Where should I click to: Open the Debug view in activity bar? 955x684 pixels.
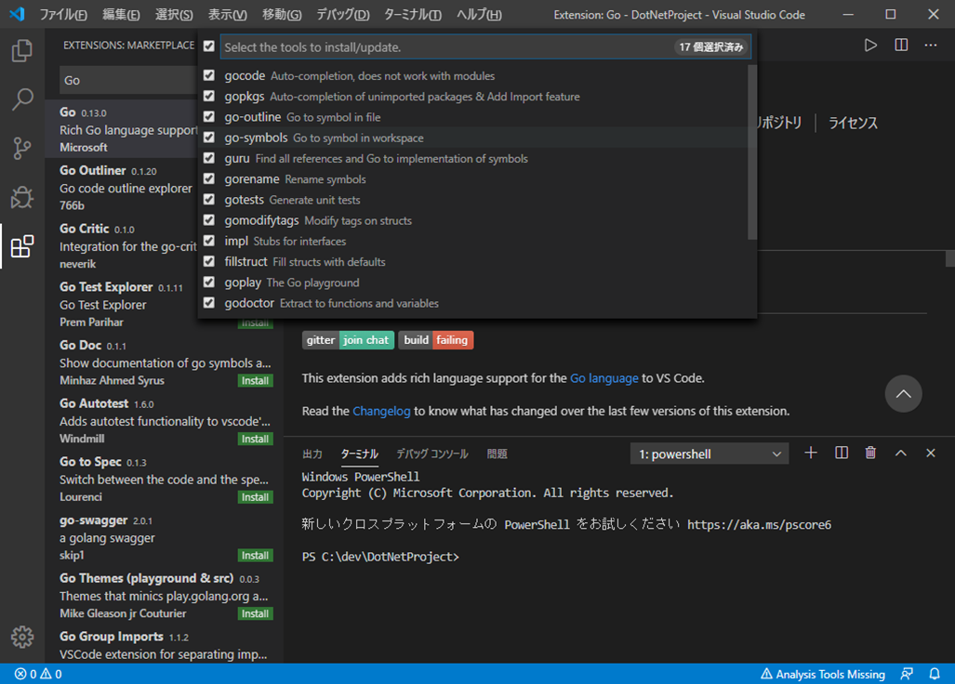point(22,197)
